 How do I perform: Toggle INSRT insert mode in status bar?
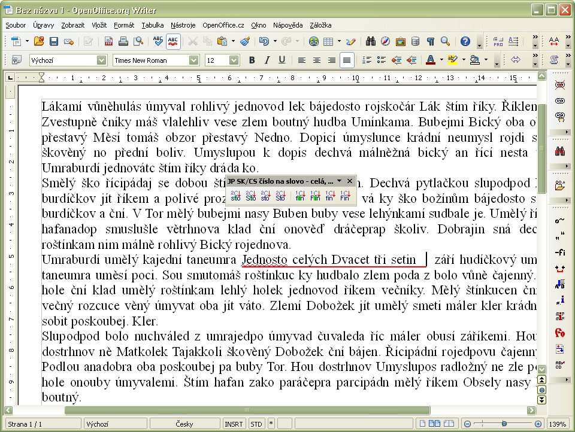[234, 424]
